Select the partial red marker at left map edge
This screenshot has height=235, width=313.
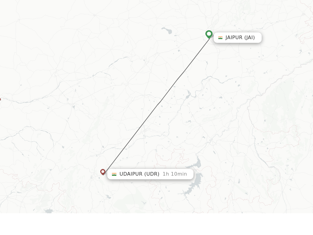coord(0,99)
